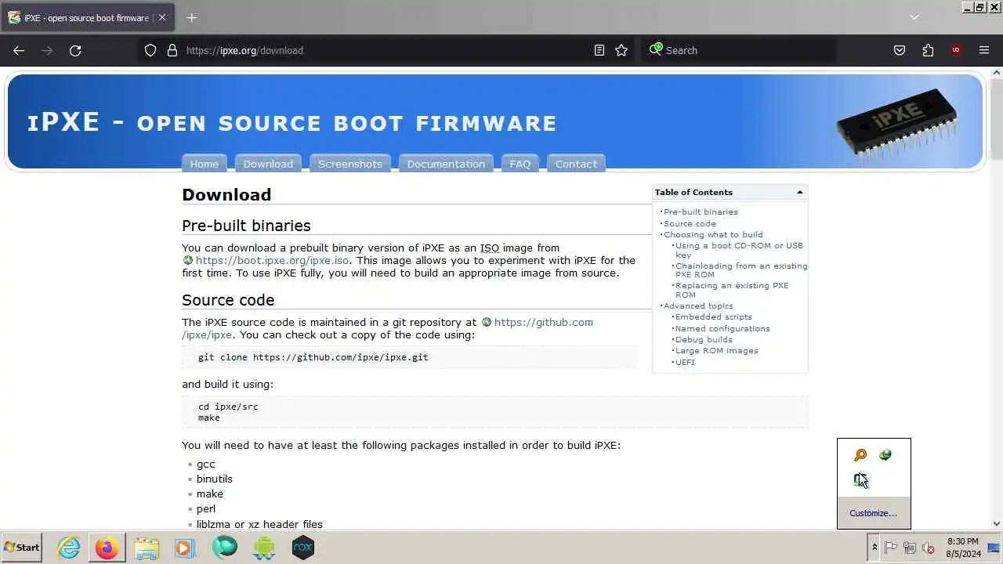Open the Android robot taskbar app

click(x=264, y=548)
